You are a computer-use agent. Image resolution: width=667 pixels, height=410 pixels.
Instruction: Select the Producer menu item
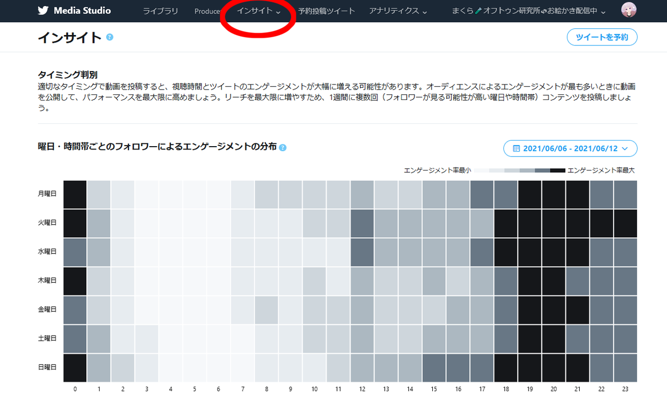(x=207, y=11)
